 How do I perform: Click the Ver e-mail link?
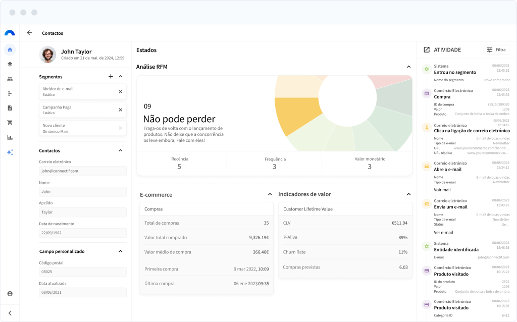click(443, 233)
